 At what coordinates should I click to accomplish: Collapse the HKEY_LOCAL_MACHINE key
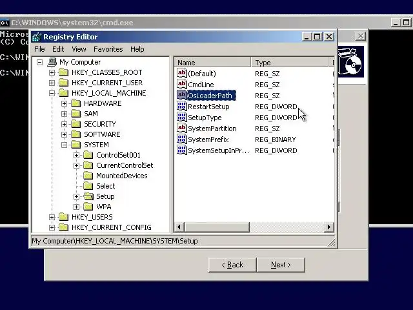[x=52, y=93]
